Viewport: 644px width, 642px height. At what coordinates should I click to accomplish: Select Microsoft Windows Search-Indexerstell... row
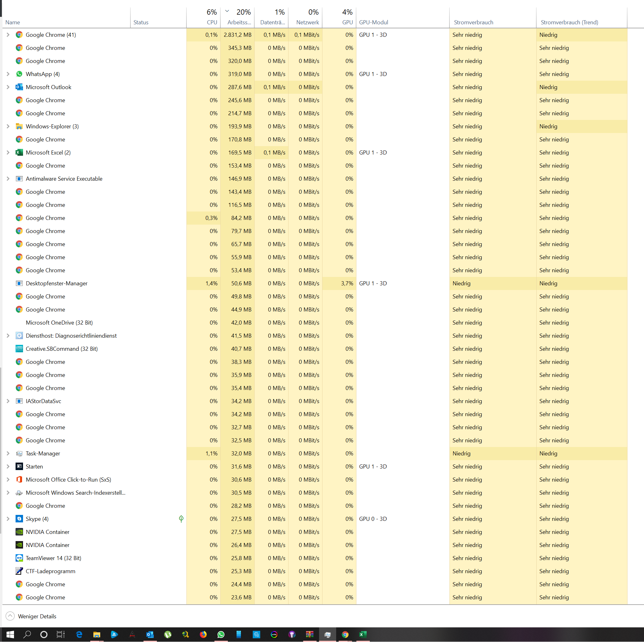(x=315, y=493)
